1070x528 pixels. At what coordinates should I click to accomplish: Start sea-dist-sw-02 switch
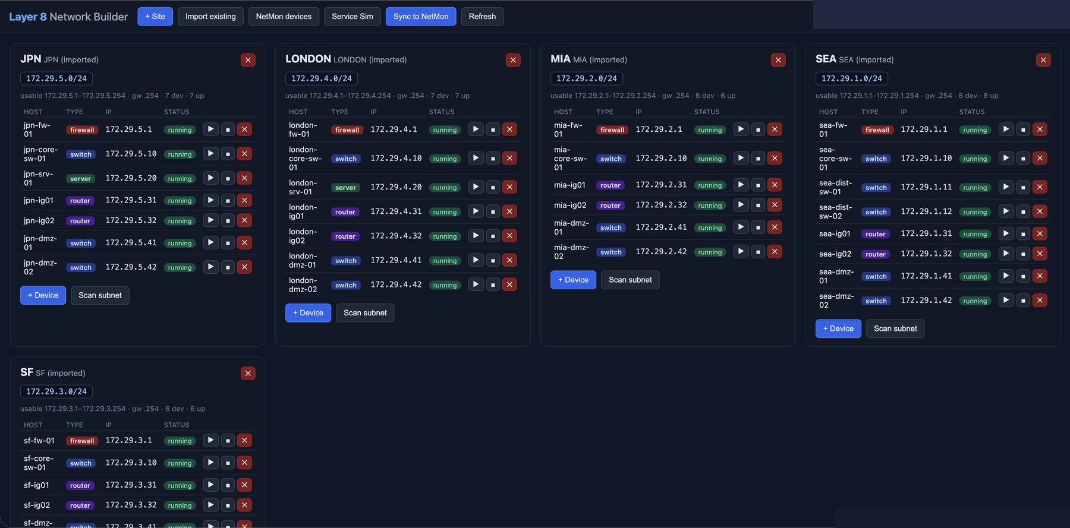tap(1006, 211)
